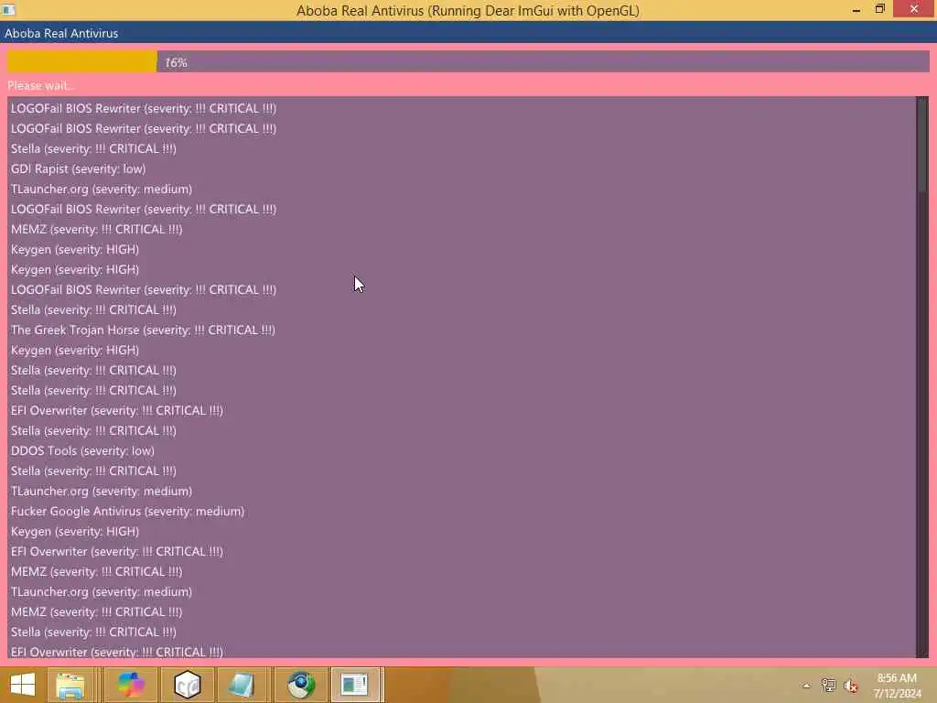Open the taskbar clock showing 8:56 AM
The height and width of the screenshot is (703, 937).
pos(897,685)
